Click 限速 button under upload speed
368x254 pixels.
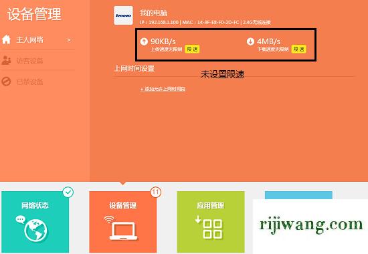[192, 49]
